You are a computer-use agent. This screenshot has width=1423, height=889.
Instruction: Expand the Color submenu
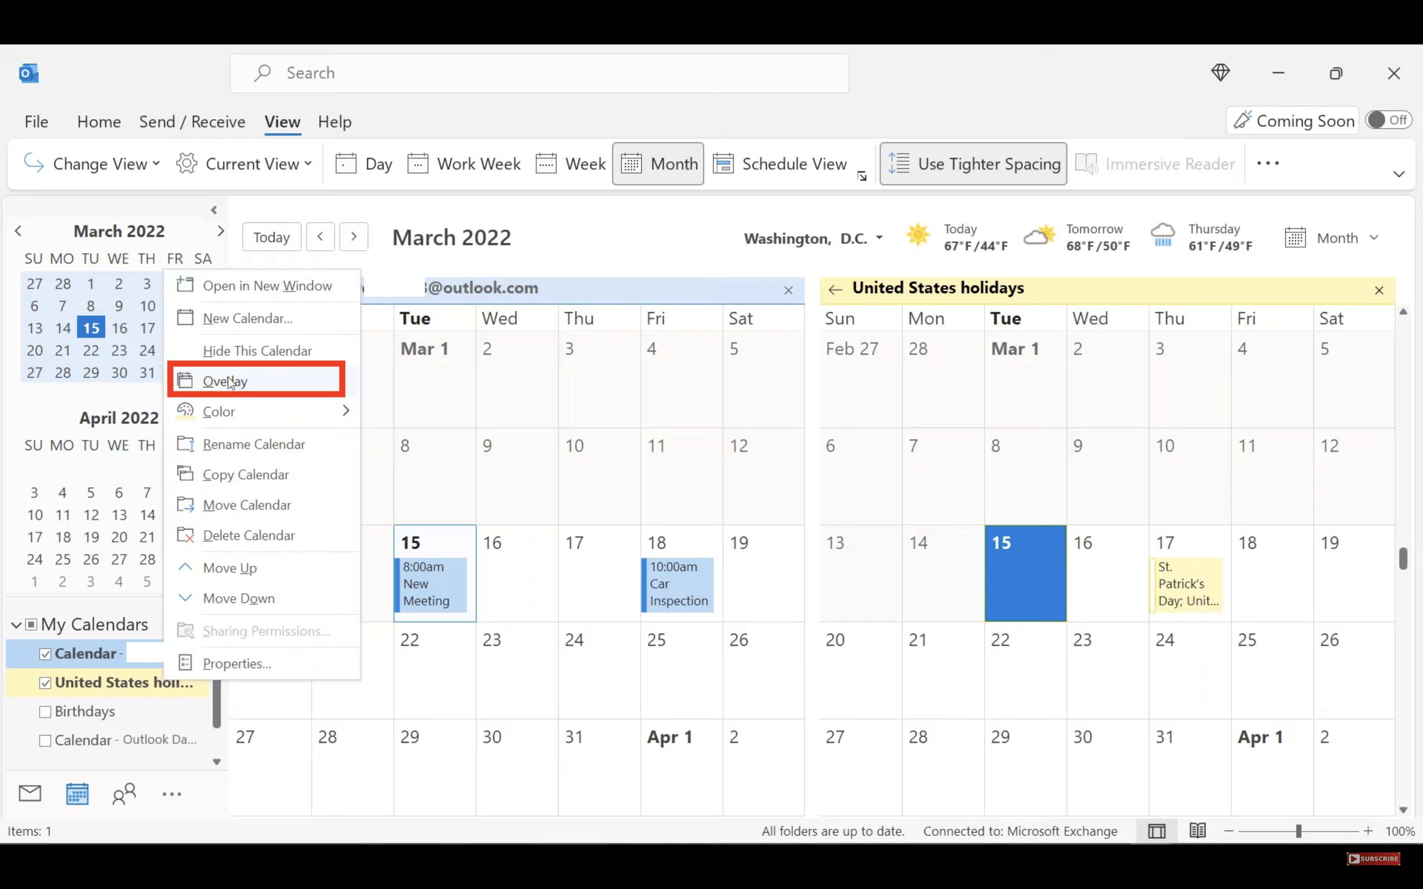point(262,411)
